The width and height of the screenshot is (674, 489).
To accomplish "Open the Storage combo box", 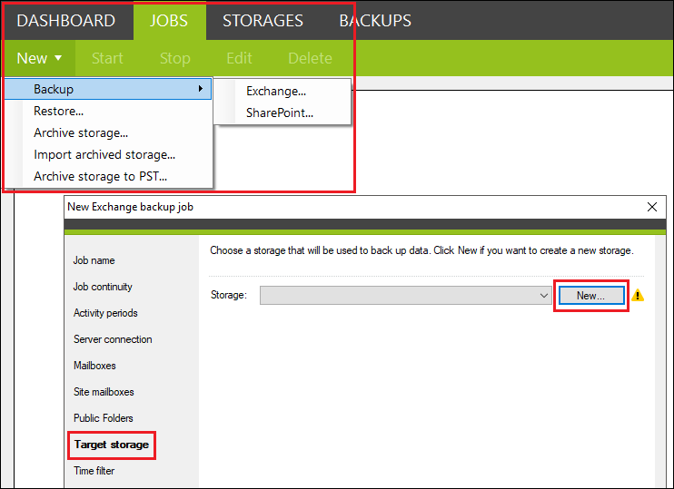I will [x=405, y=296].
